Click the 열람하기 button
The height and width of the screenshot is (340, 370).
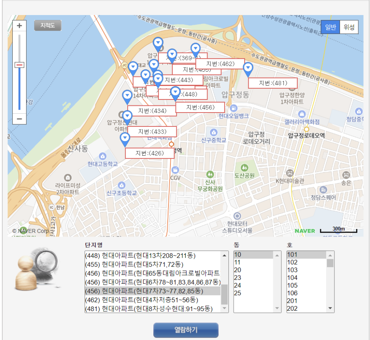(186, 330)
